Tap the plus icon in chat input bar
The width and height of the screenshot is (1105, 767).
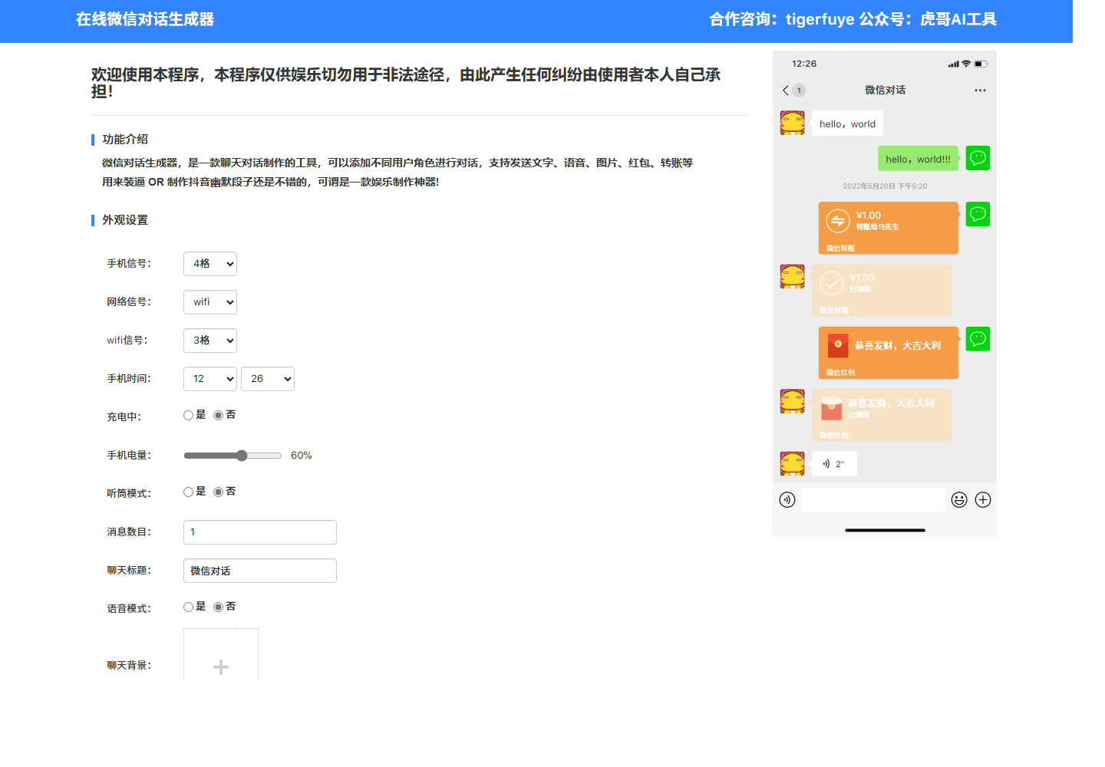983,500
